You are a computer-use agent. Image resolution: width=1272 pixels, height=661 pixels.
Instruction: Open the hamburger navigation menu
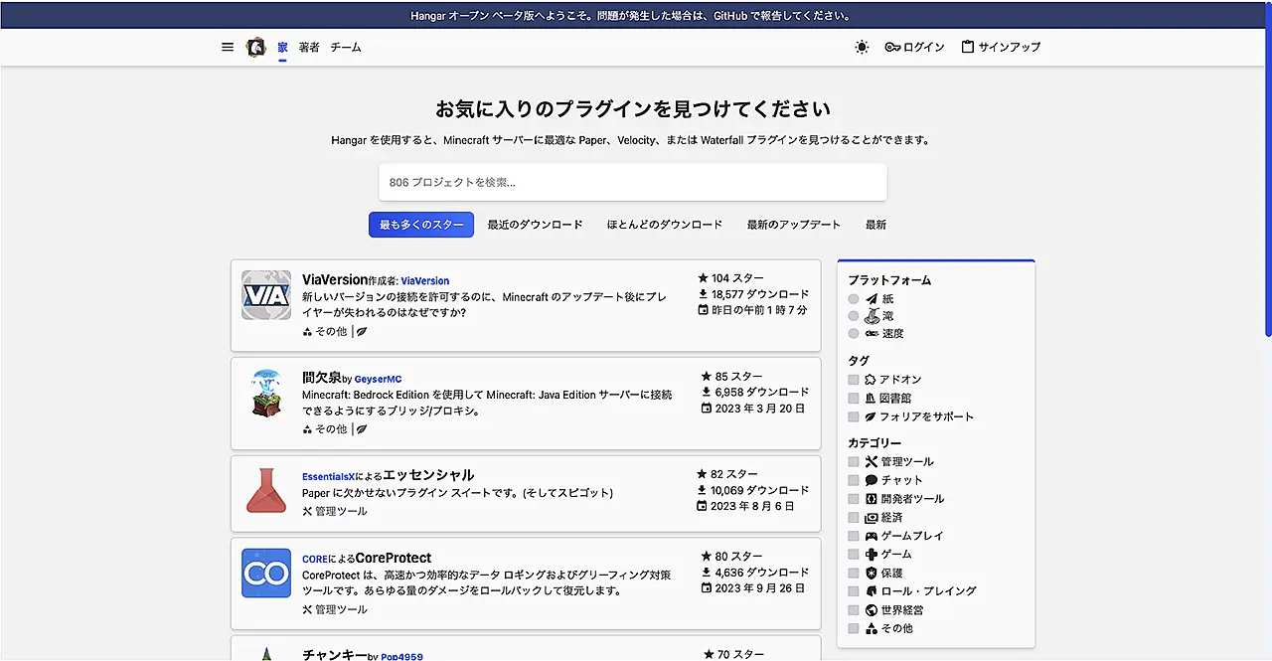[228, 47]
